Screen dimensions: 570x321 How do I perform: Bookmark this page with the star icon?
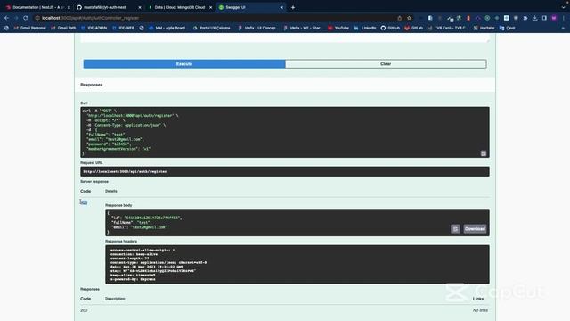coord(409,18)
